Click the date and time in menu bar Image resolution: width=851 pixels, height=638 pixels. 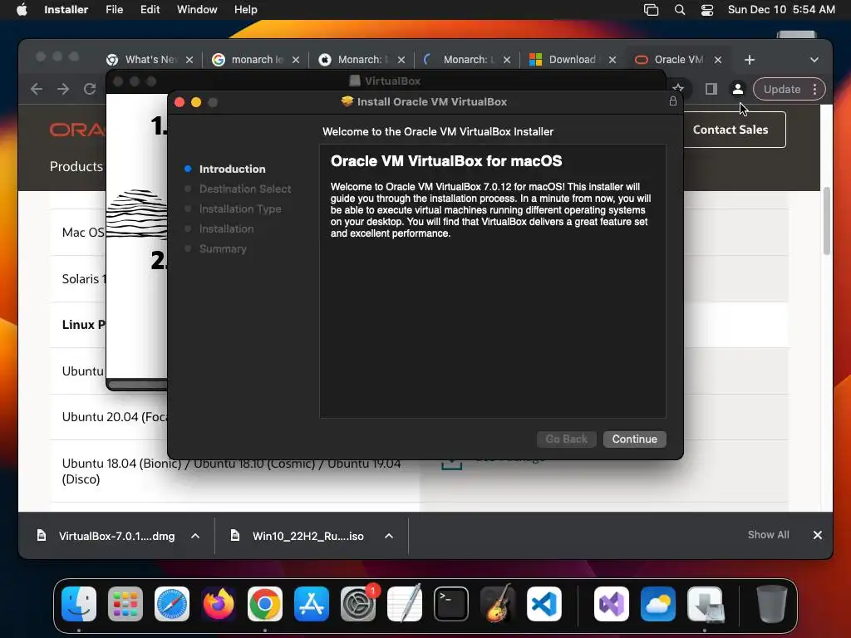781,9
